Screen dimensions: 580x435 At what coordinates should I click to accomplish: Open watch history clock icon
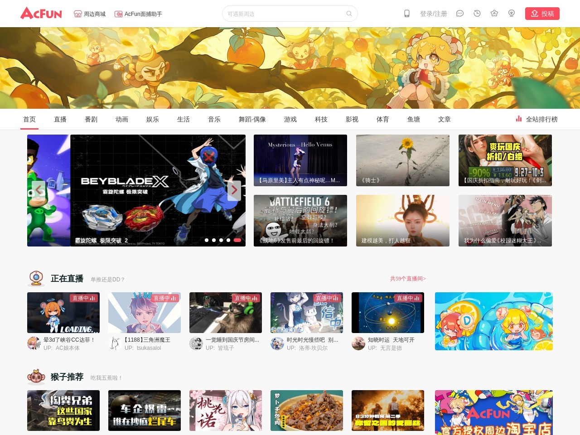click(x=477, y=14)
